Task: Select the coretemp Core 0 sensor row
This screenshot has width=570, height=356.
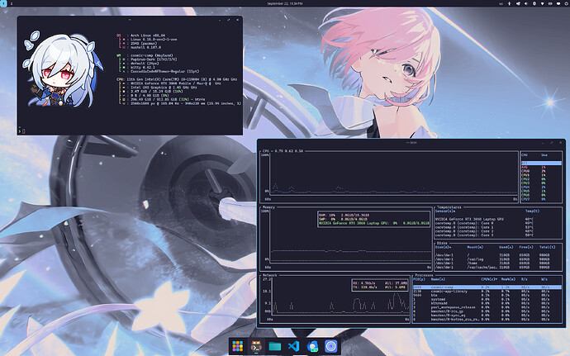Action: click(x=498, y=223)
